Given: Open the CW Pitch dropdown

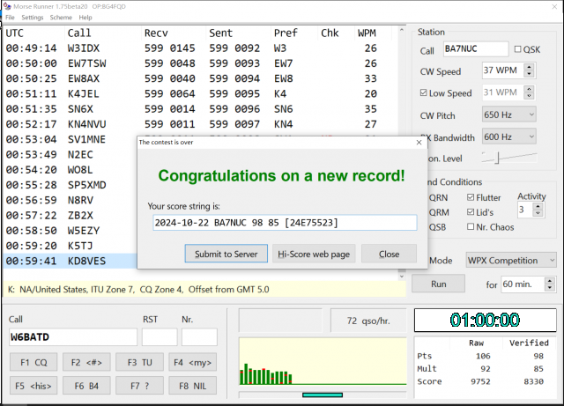Looking at the screenshot, I should click(509, 114).
